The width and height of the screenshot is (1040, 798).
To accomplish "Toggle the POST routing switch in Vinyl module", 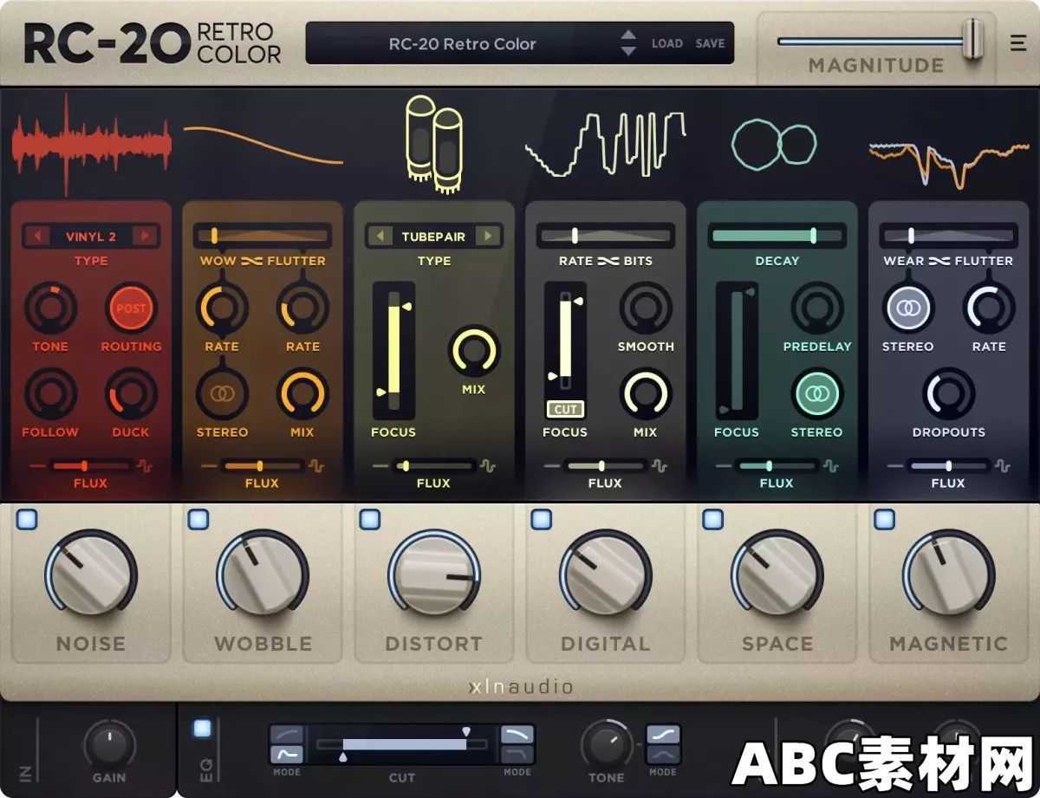I will coord(131,309).
